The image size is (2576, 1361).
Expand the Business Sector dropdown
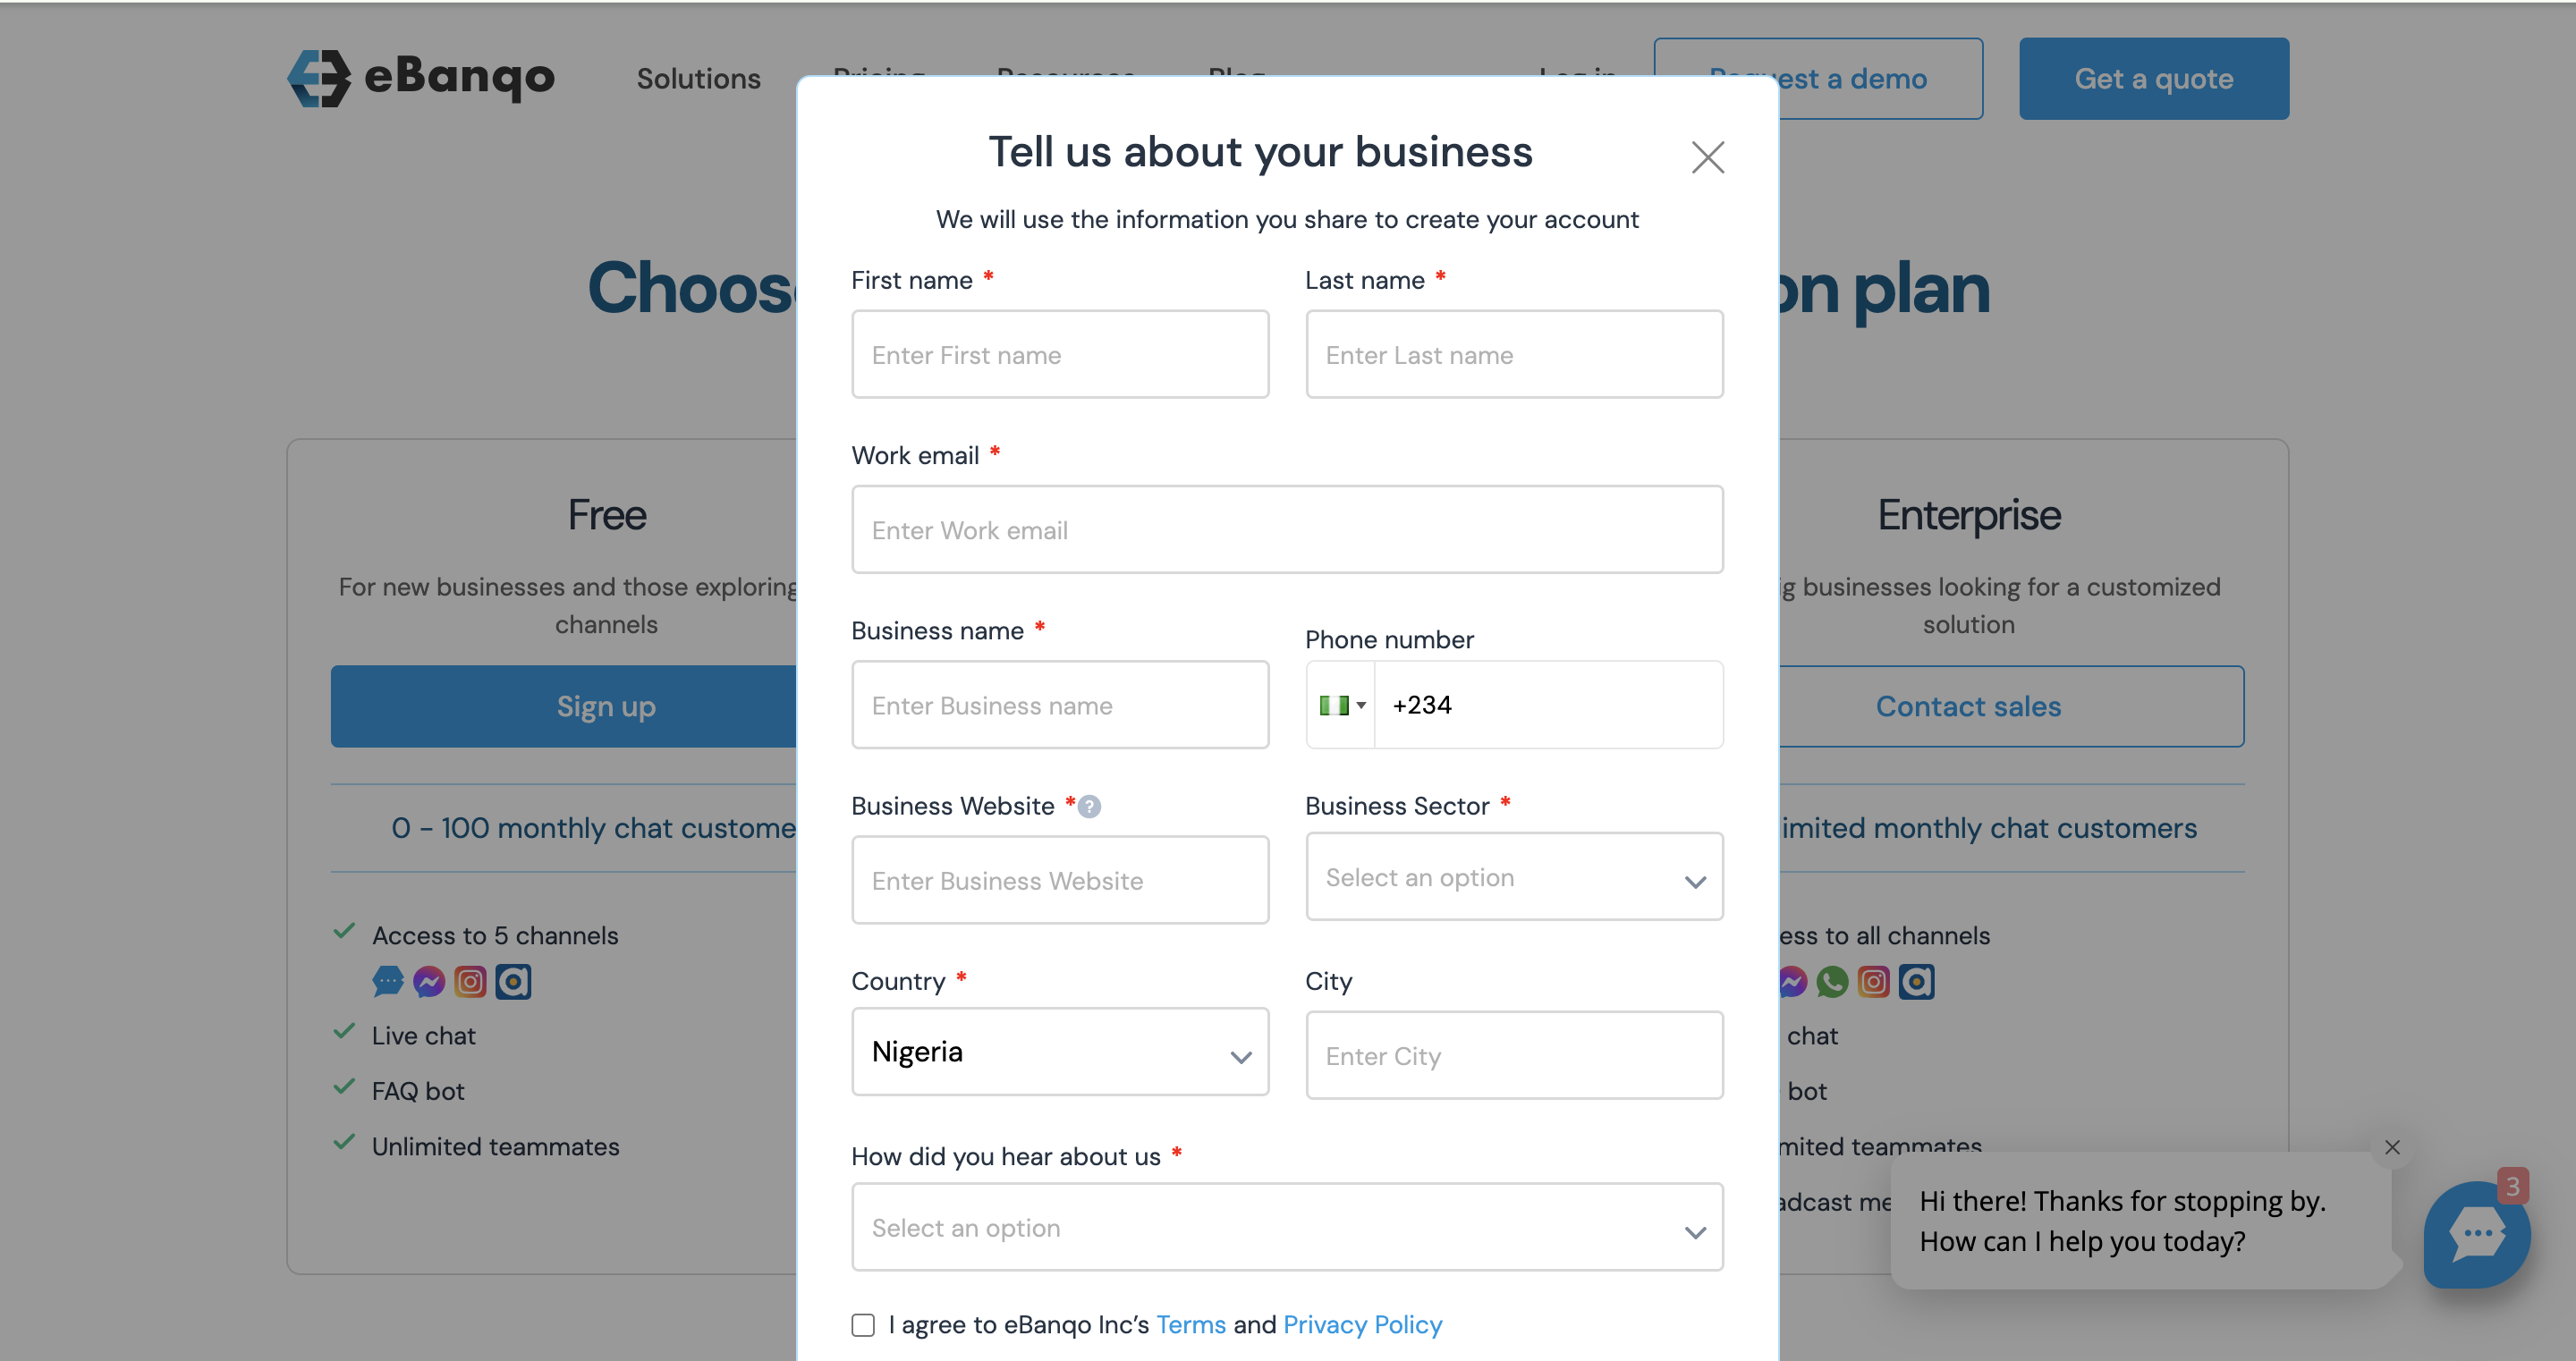tap(1514, 877)
